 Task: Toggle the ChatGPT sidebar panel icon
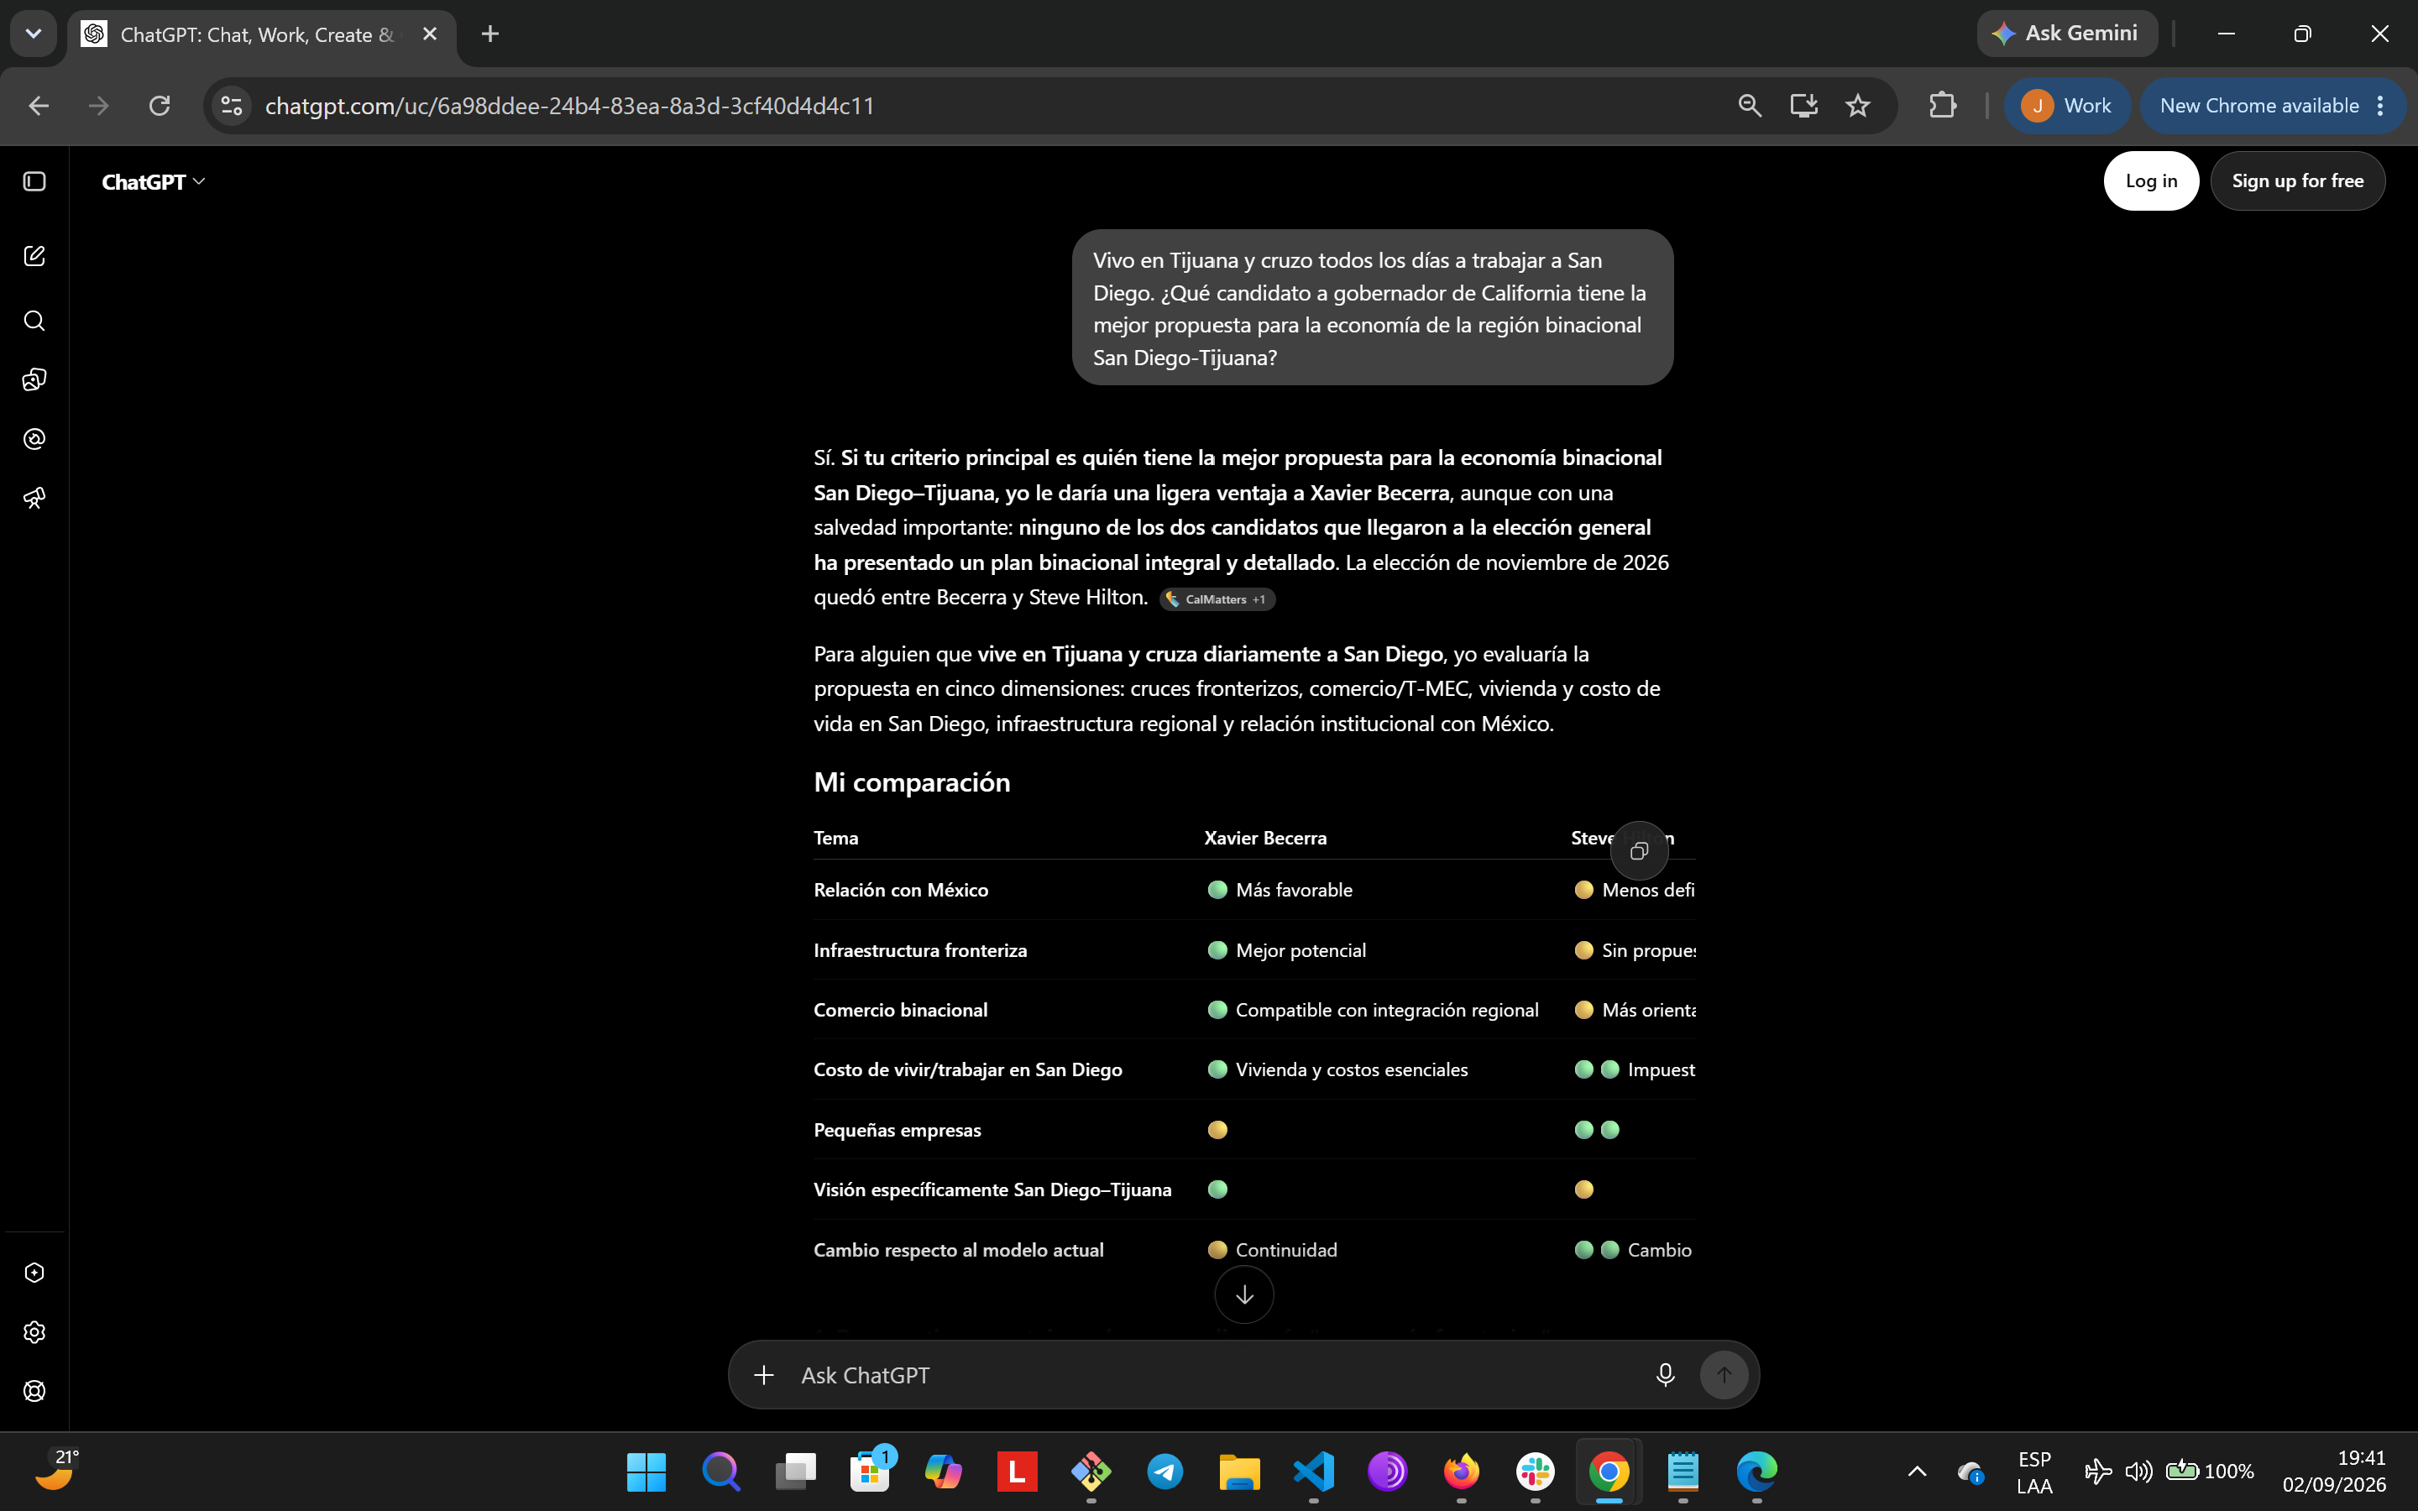(35, 182)
